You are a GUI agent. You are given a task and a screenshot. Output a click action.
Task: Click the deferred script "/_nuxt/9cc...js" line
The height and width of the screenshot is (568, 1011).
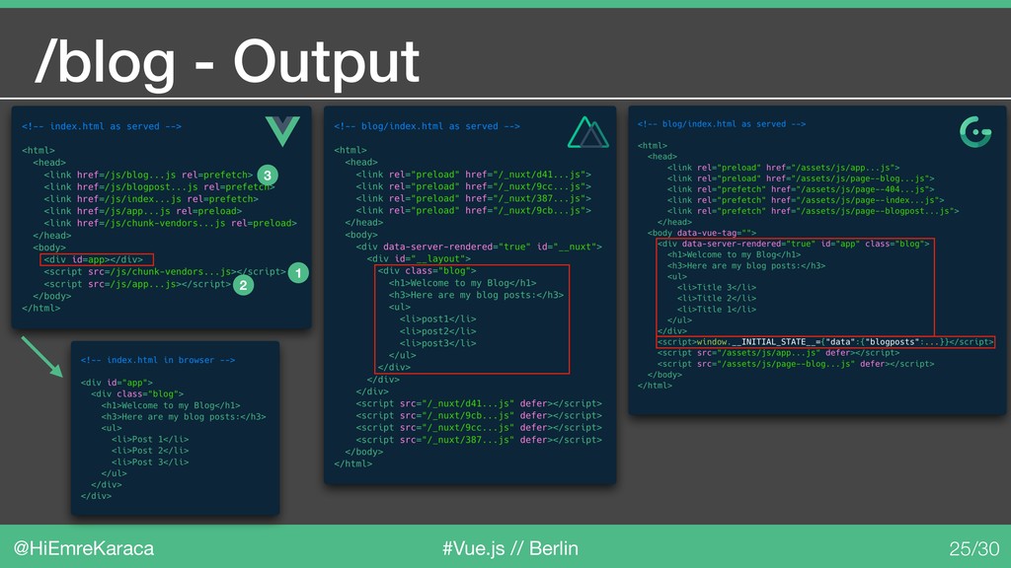coord(479,428)
